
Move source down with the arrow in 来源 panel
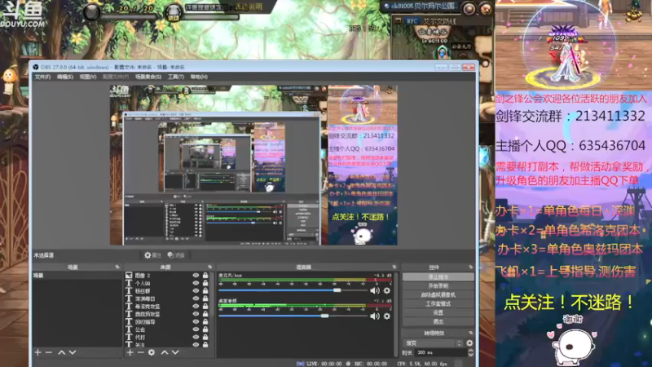point(175,352)
